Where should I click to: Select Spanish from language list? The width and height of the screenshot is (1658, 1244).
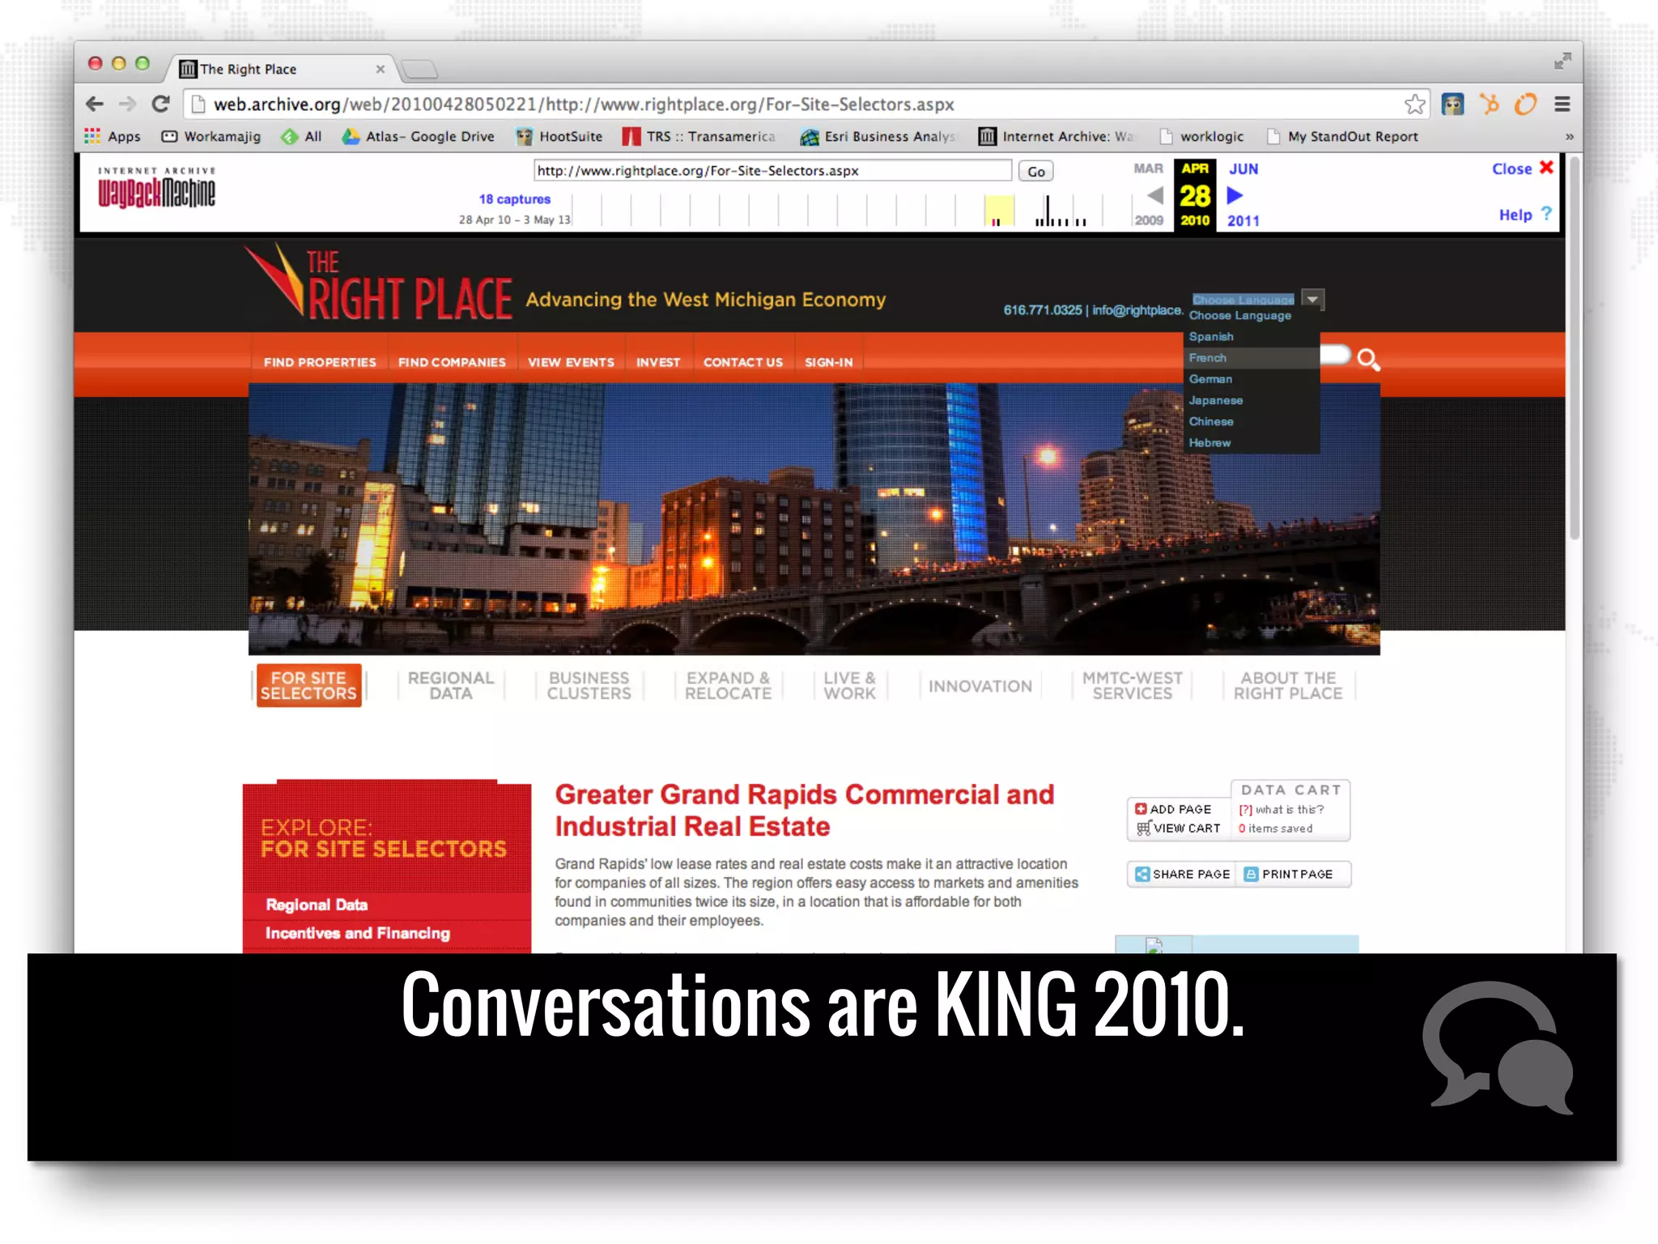pos(1252,337)
